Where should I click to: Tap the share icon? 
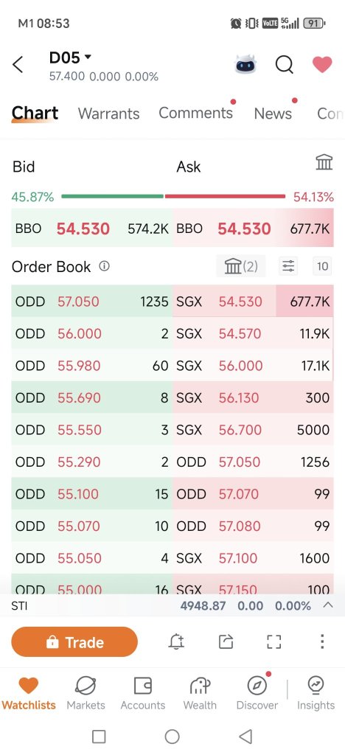pyautogui.click(x=226, y=641)
